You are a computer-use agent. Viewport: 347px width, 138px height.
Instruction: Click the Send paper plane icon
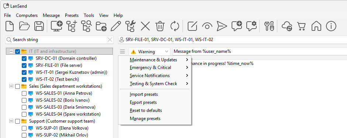pyautogui.click(x=222, y=26)
